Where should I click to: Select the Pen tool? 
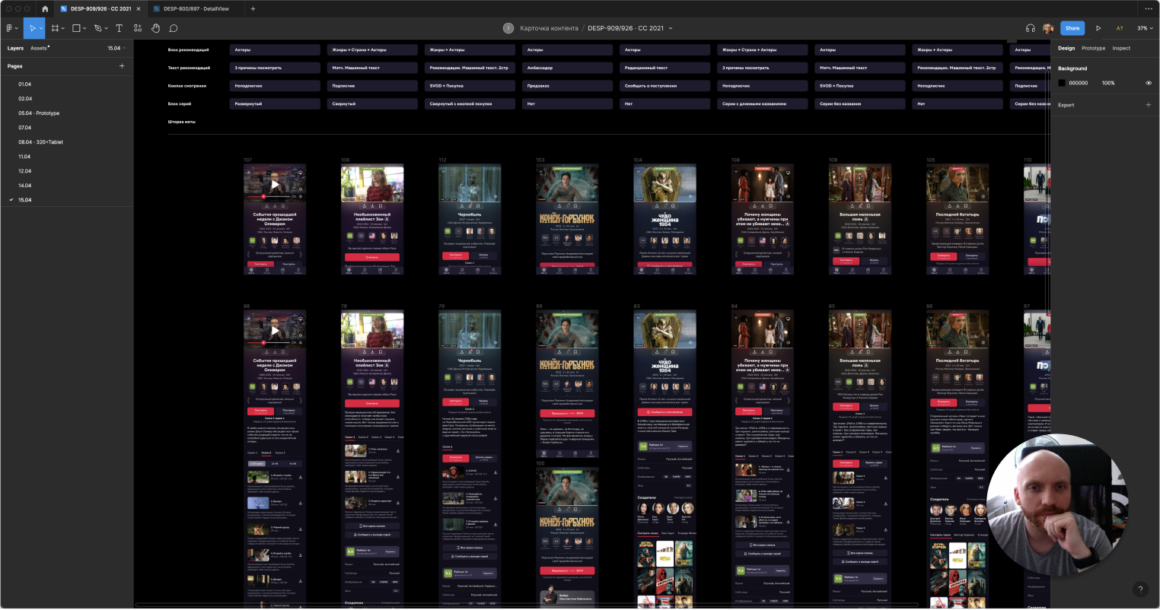(97, 28)
